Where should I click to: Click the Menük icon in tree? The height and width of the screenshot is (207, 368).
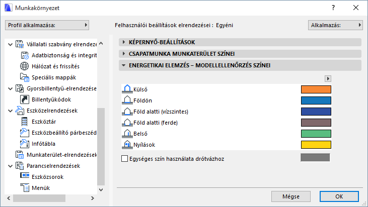pyautogui.click(x=25, y=188)
